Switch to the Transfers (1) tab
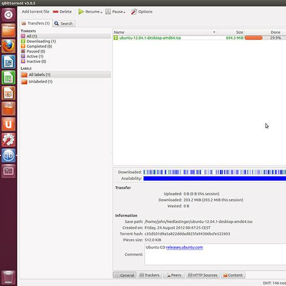286x286 pixels. point(36,23)
